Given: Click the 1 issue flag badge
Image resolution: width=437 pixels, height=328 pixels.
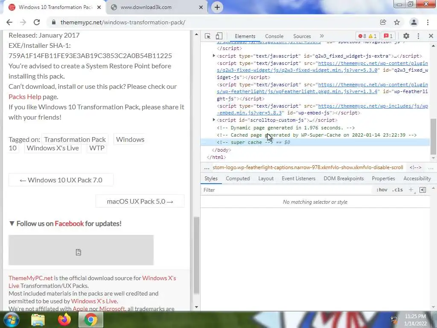Looking at the screenshot, I should [x=388, y=36].
